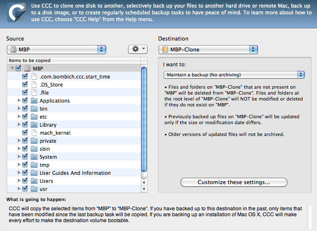Uncheck the etc checkbox
This screenshot has height=231, width=317.
coord(25,117)
